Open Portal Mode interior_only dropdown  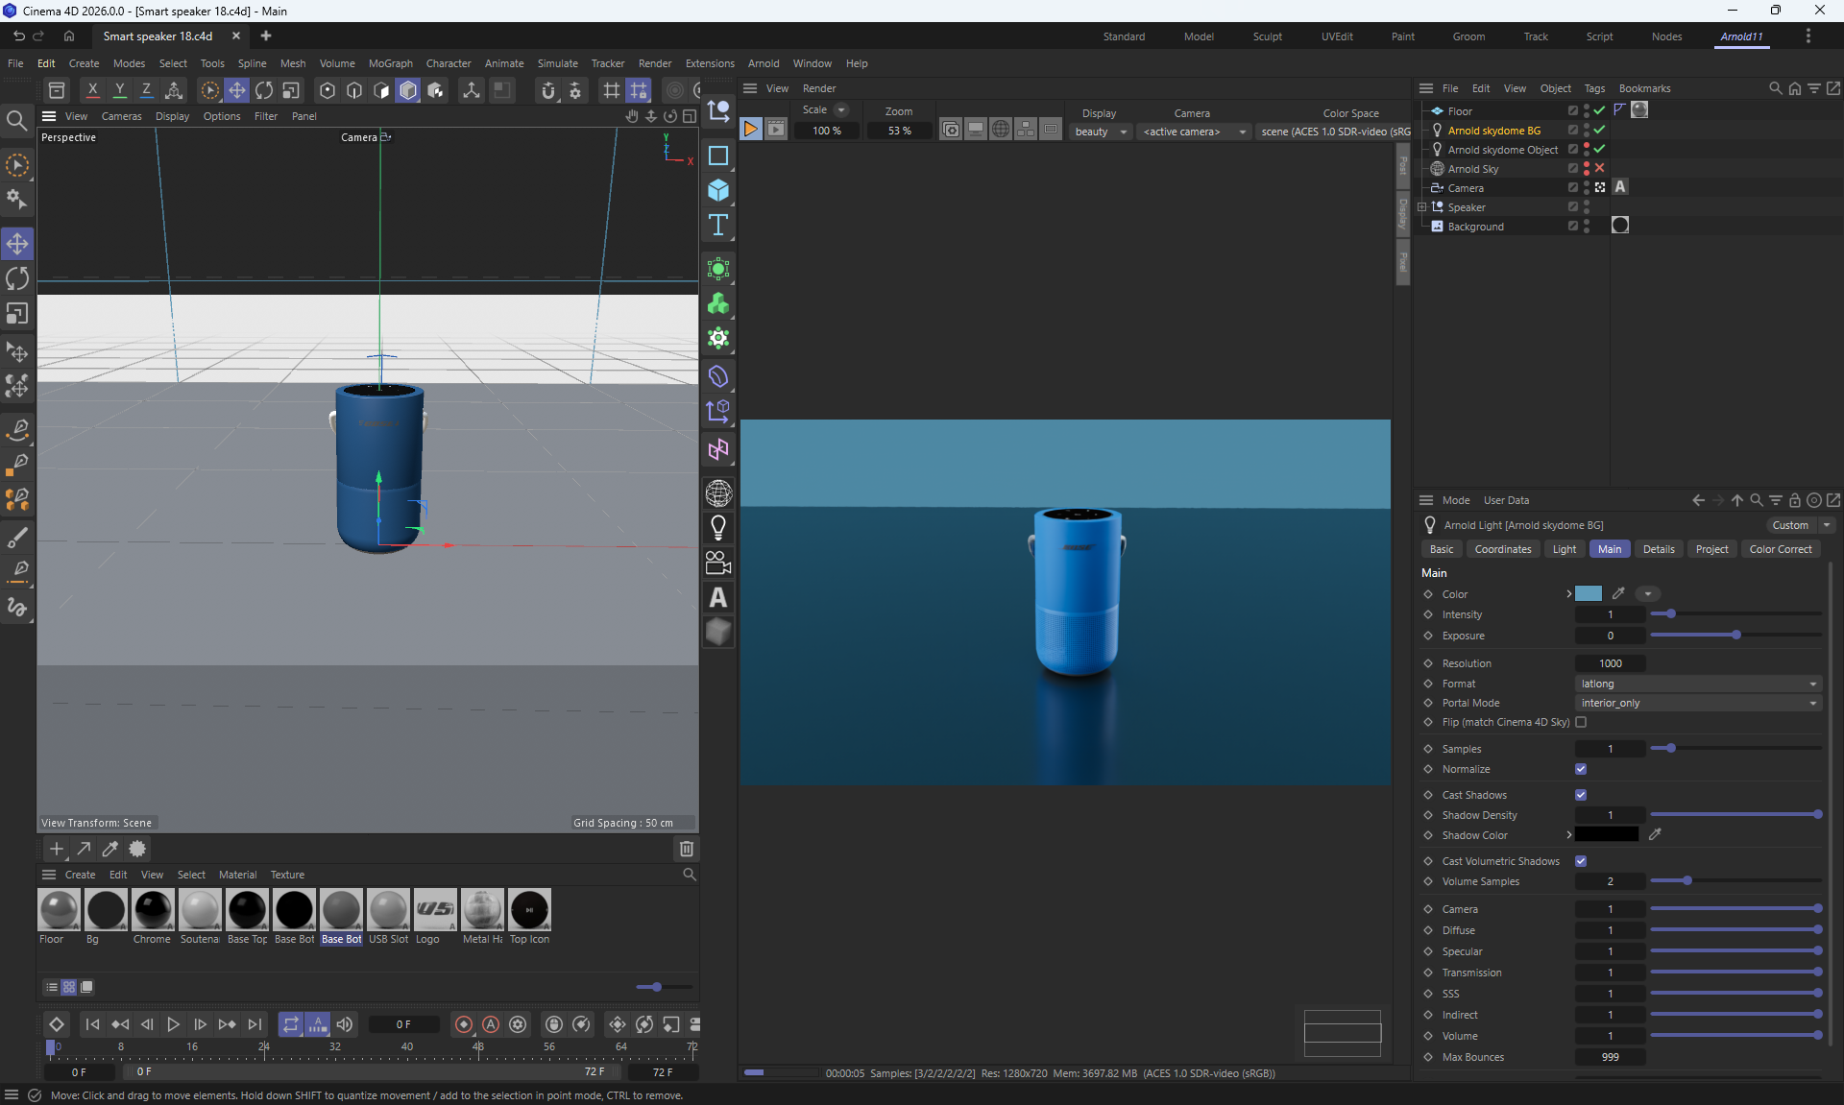pos(1698,703)
